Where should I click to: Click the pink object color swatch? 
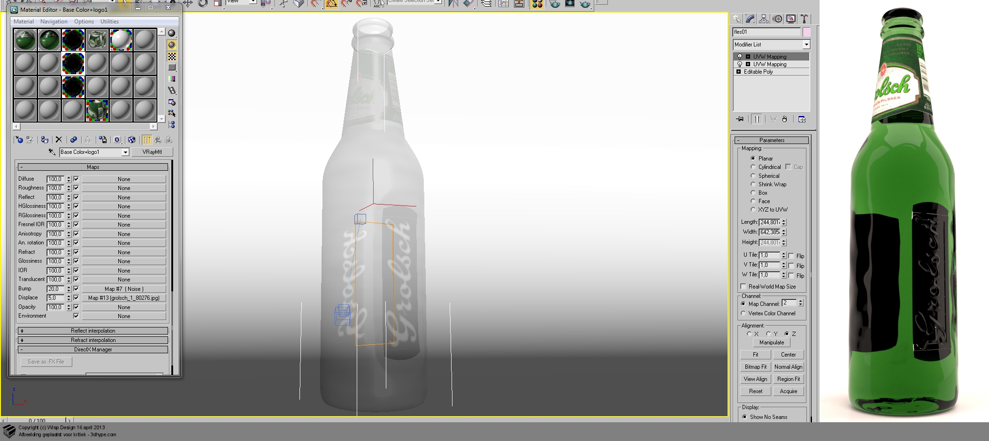pos(806,32)
